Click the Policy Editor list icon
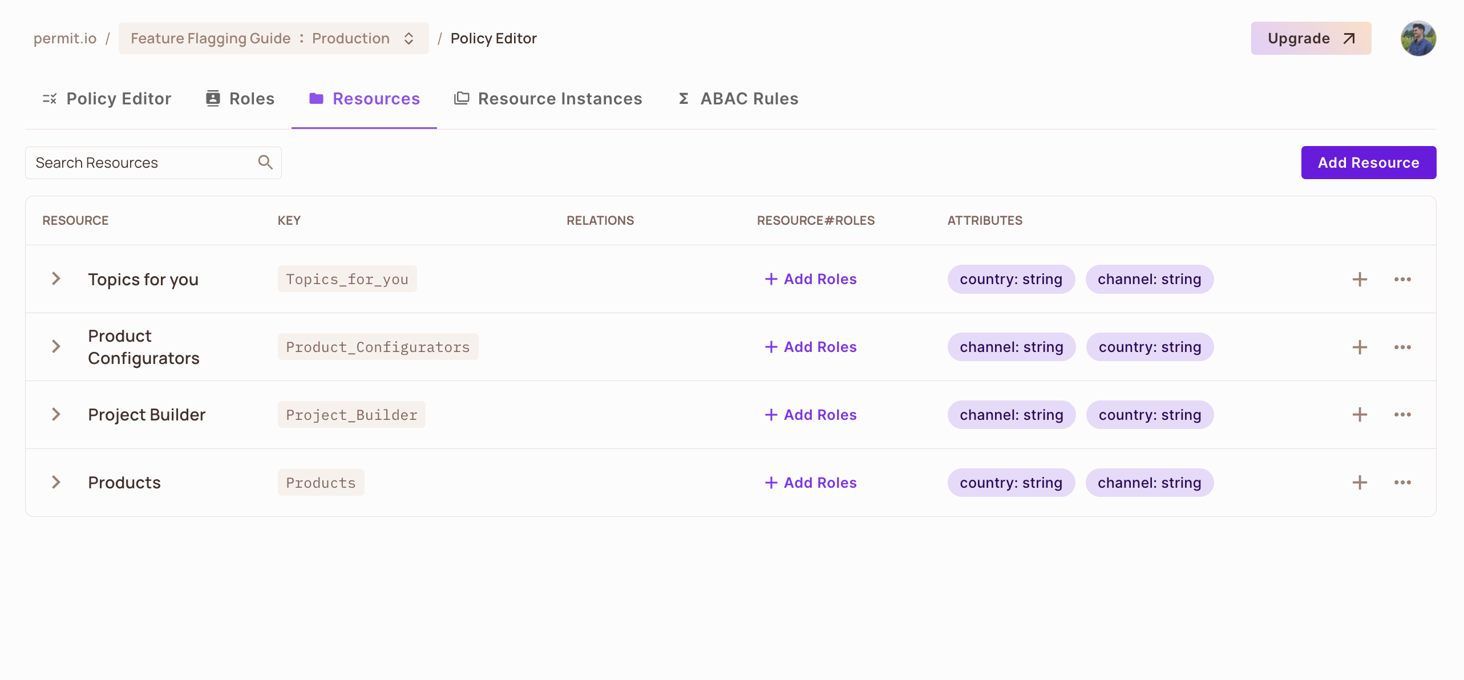 (49, 98)
